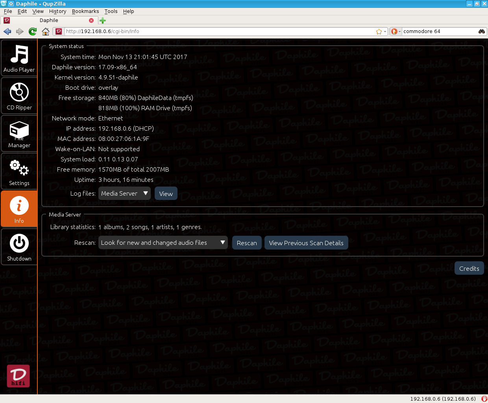Open the Audio Player section

click(x=19, y=58)
